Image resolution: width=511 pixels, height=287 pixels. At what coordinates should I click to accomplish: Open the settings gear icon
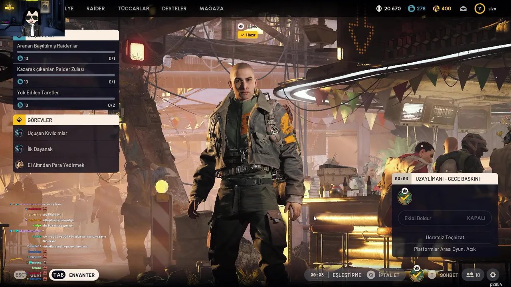tap(493, 275)
